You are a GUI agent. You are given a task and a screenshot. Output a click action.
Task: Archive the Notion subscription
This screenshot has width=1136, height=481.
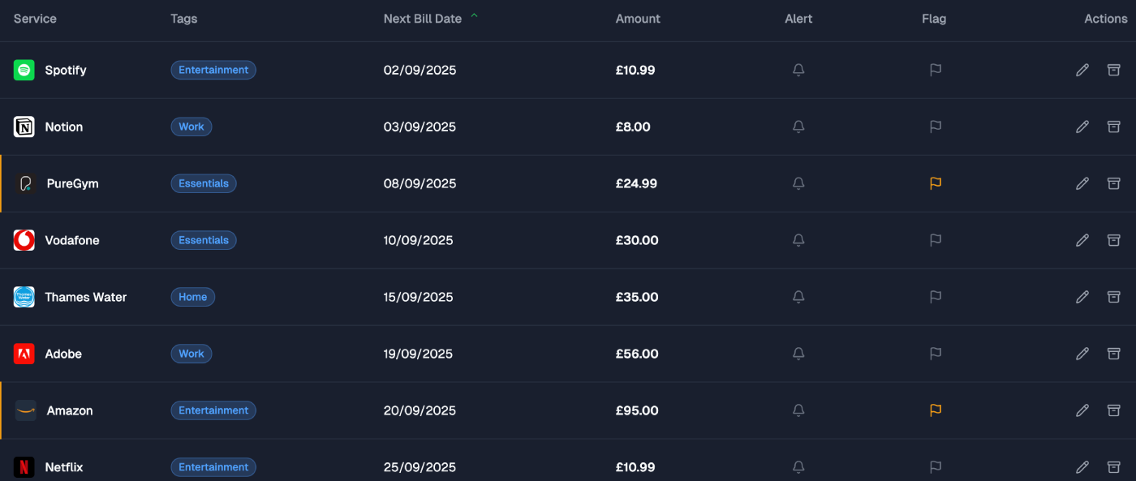point(1113,127)
